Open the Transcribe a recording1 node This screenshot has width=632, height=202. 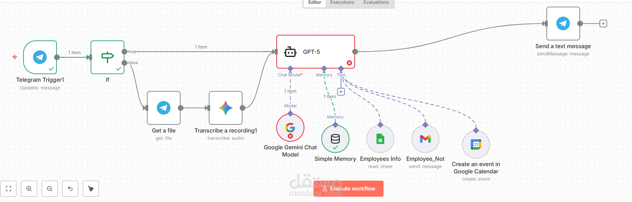(x=226, y=108)
